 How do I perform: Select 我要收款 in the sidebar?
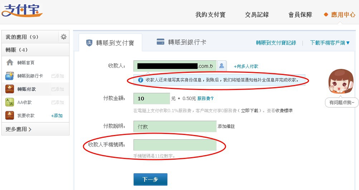(35, 116)
